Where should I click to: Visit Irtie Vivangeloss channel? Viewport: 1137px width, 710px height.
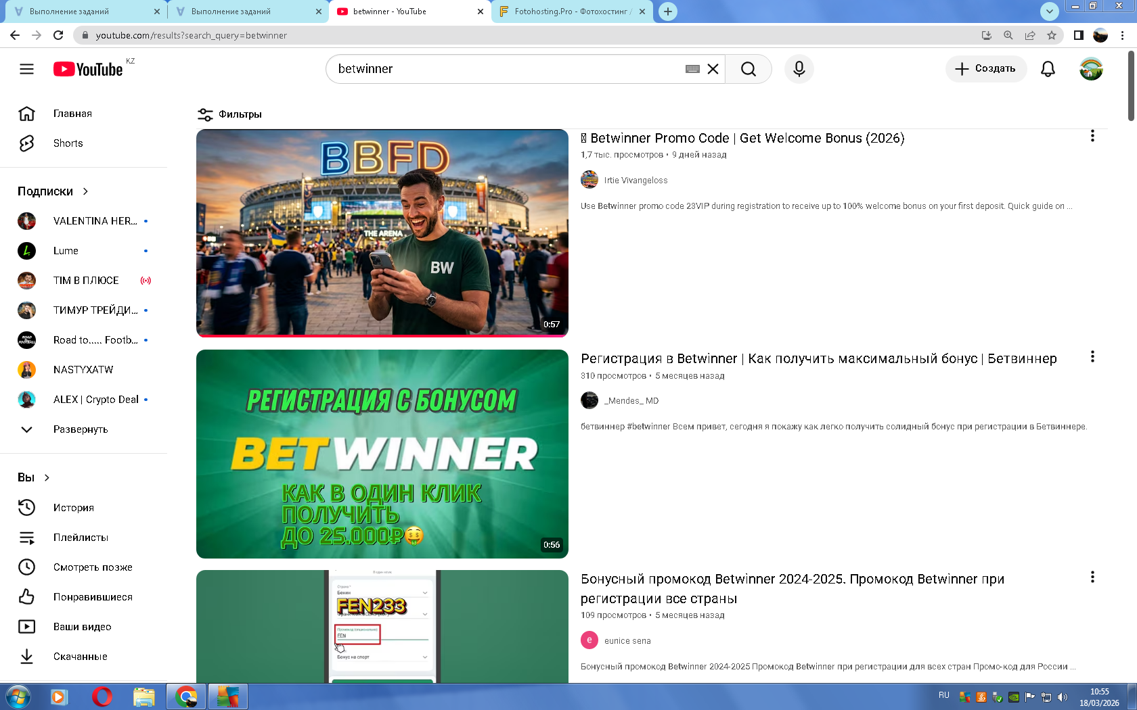pyautogui.click(x=636, y=181)
